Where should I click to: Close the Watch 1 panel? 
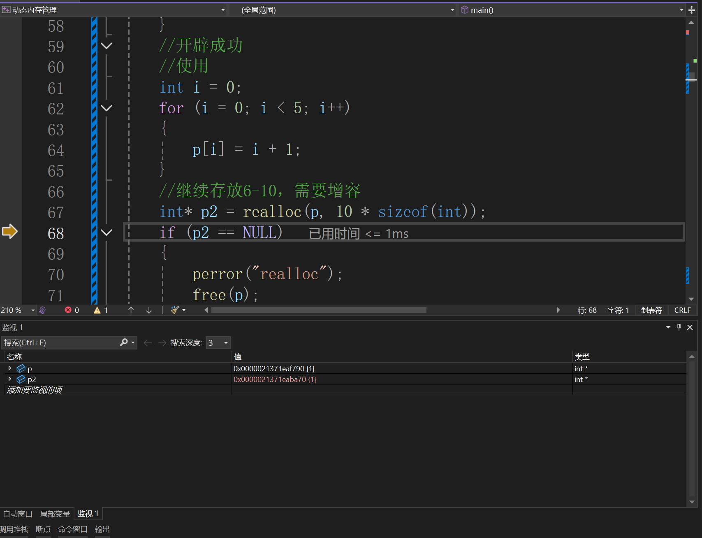690,327
